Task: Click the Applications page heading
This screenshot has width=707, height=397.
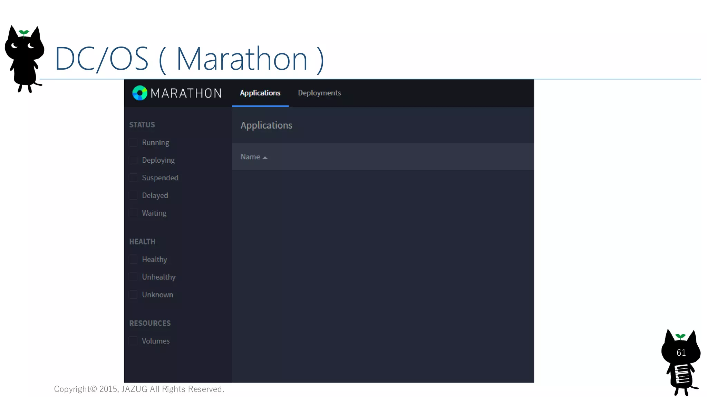Action: tap(266, 125)
